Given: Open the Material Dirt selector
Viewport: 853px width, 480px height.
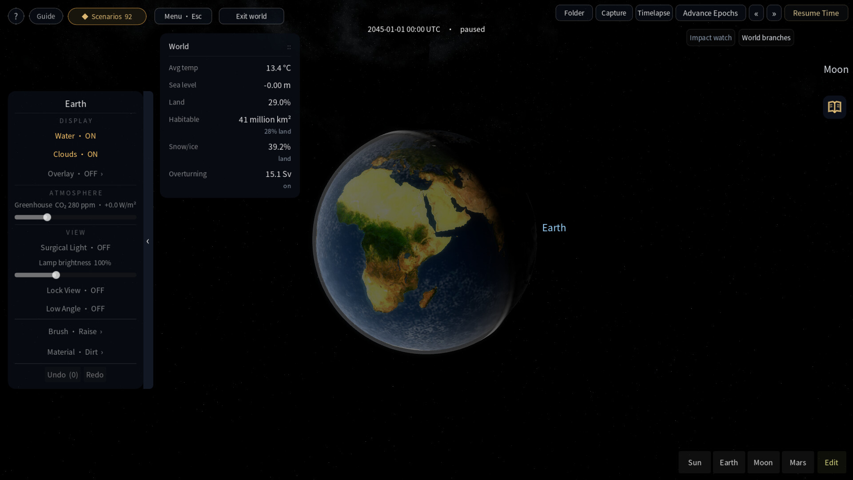Looking at the screenshot, I should [x=76, y=352].
